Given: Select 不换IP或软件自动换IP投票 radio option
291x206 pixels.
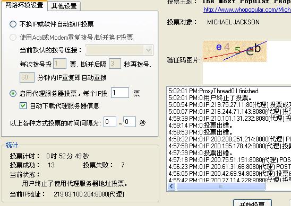Looking at the screenshot, I should tap(13, 24).
